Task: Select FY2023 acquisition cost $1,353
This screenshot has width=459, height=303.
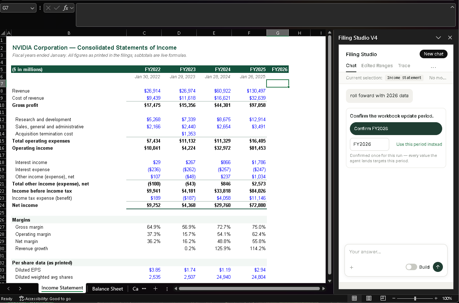Action: pos(179,134)
